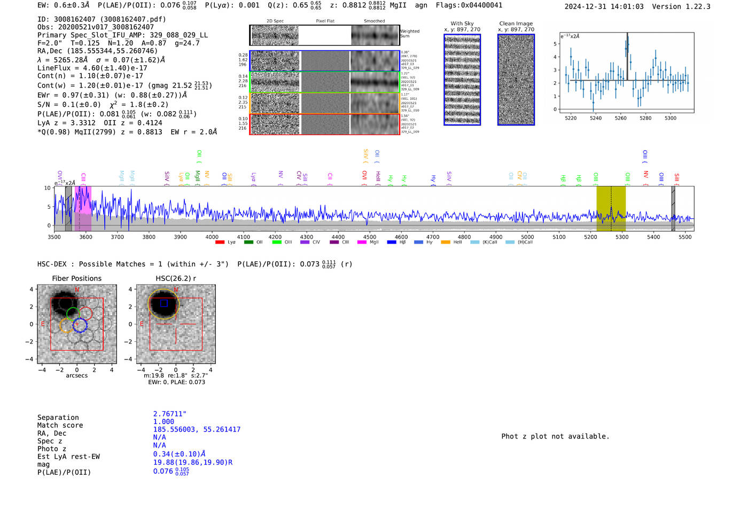Click the CIV purple legend swatch
Image resolution: width=748 pixels, height=509 pixels.
click(305, 242)
